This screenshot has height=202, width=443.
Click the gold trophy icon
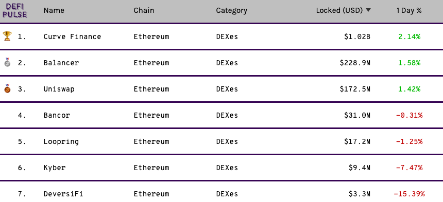[7, 36]
